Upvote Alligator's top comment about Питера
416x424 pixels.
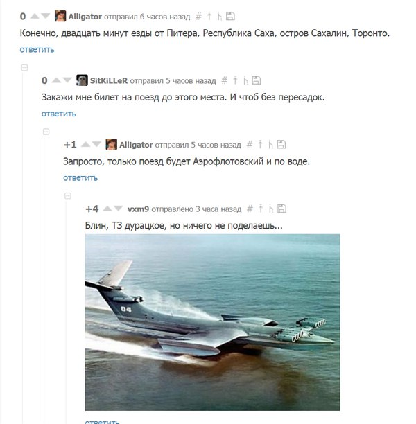pos(35,16)
